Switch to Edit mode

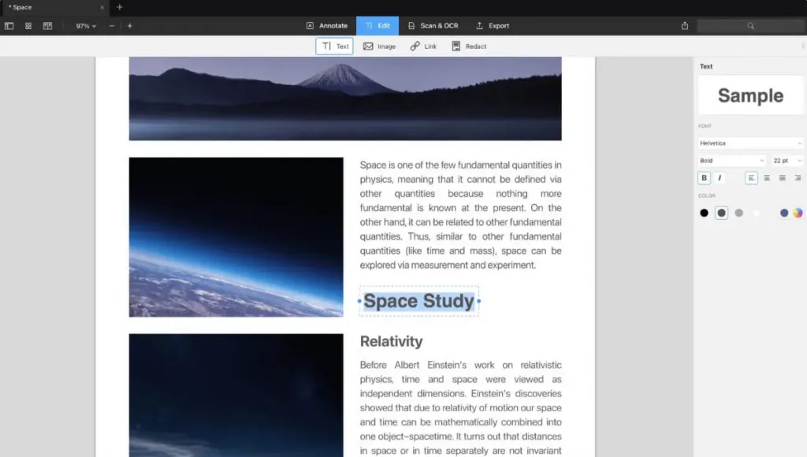(x=377, y=26)
